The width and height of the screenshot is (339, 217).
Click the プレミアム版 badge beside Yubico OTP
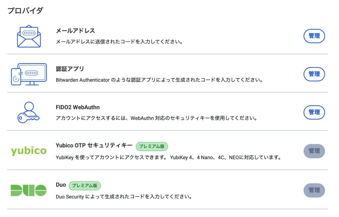pos(152,146)
